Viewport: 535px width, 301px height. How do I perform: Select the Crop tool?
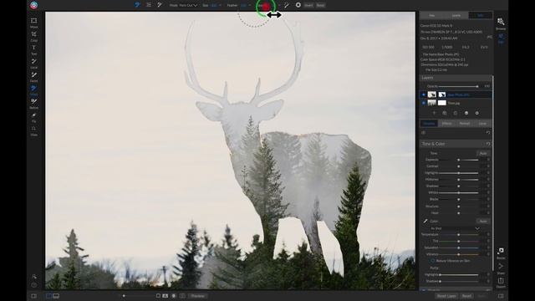click(x=33, y=36)
